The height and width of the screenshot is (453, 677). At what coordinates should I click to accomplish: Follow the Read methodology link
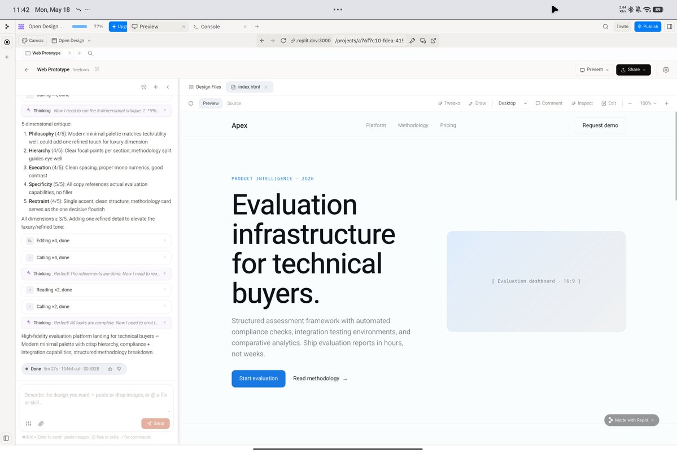[x=320, y=378]
